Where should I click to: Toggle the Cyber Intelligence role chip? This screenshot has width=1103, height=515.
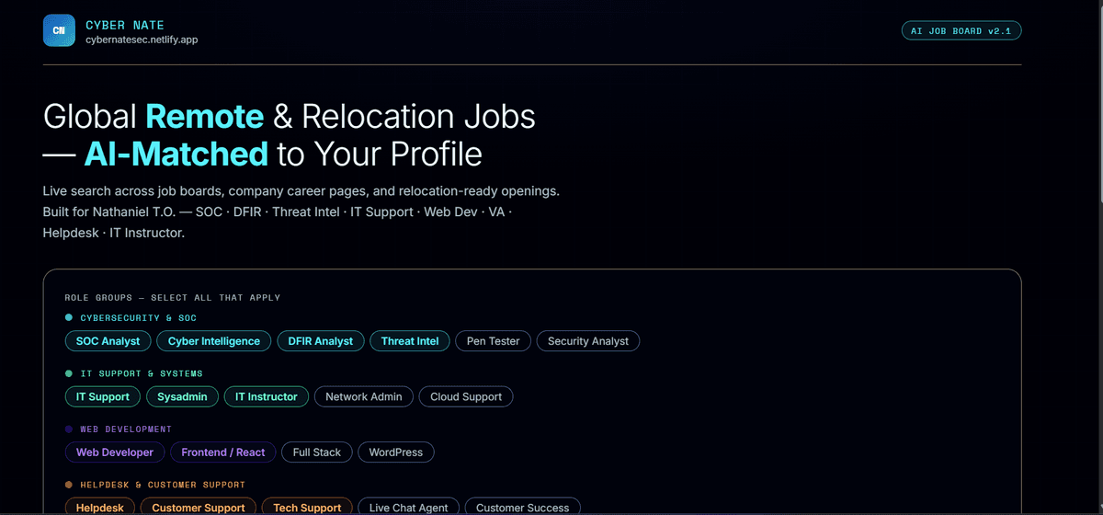tap(214, 341)
